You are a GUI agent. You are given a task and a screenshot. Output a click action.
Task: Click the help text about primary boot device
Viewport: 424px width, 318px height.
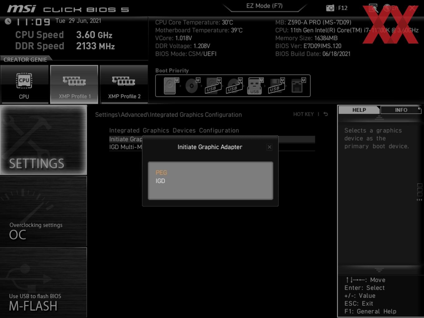(x=377, y=138)
